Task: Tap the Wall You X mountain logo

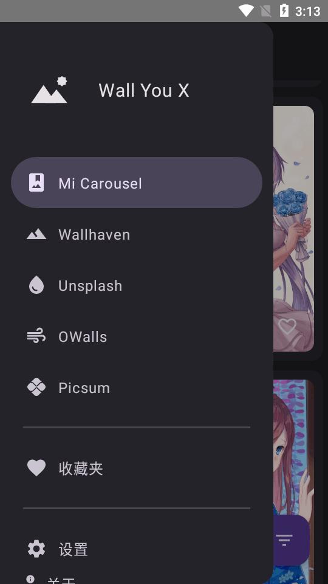Action: pos(49,90)
